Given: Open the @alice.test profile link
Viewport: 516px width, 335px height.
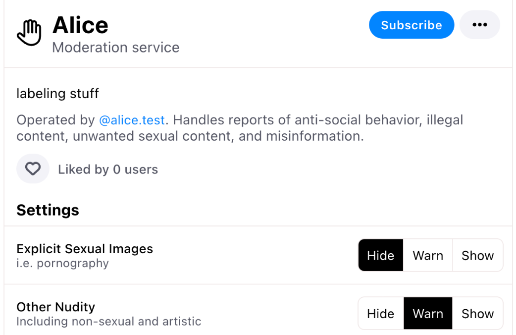Looking at the screenshot, I should click(x=132, y=120).
